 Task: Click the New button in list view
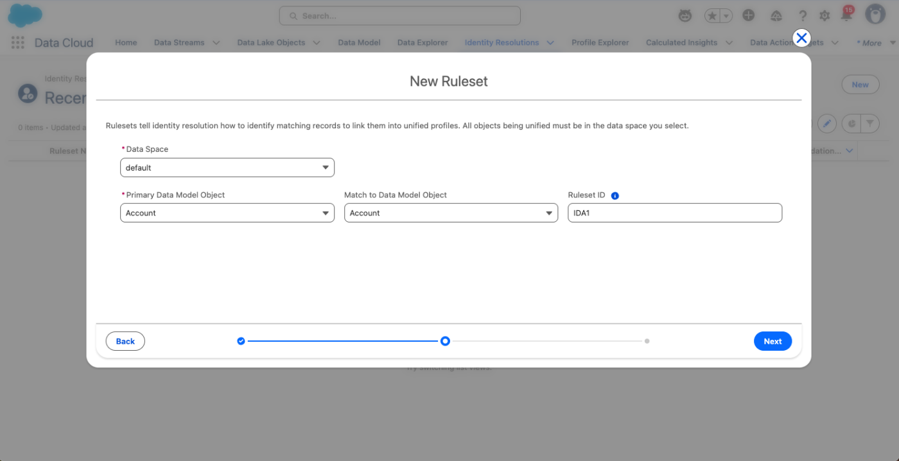[860, 85]
